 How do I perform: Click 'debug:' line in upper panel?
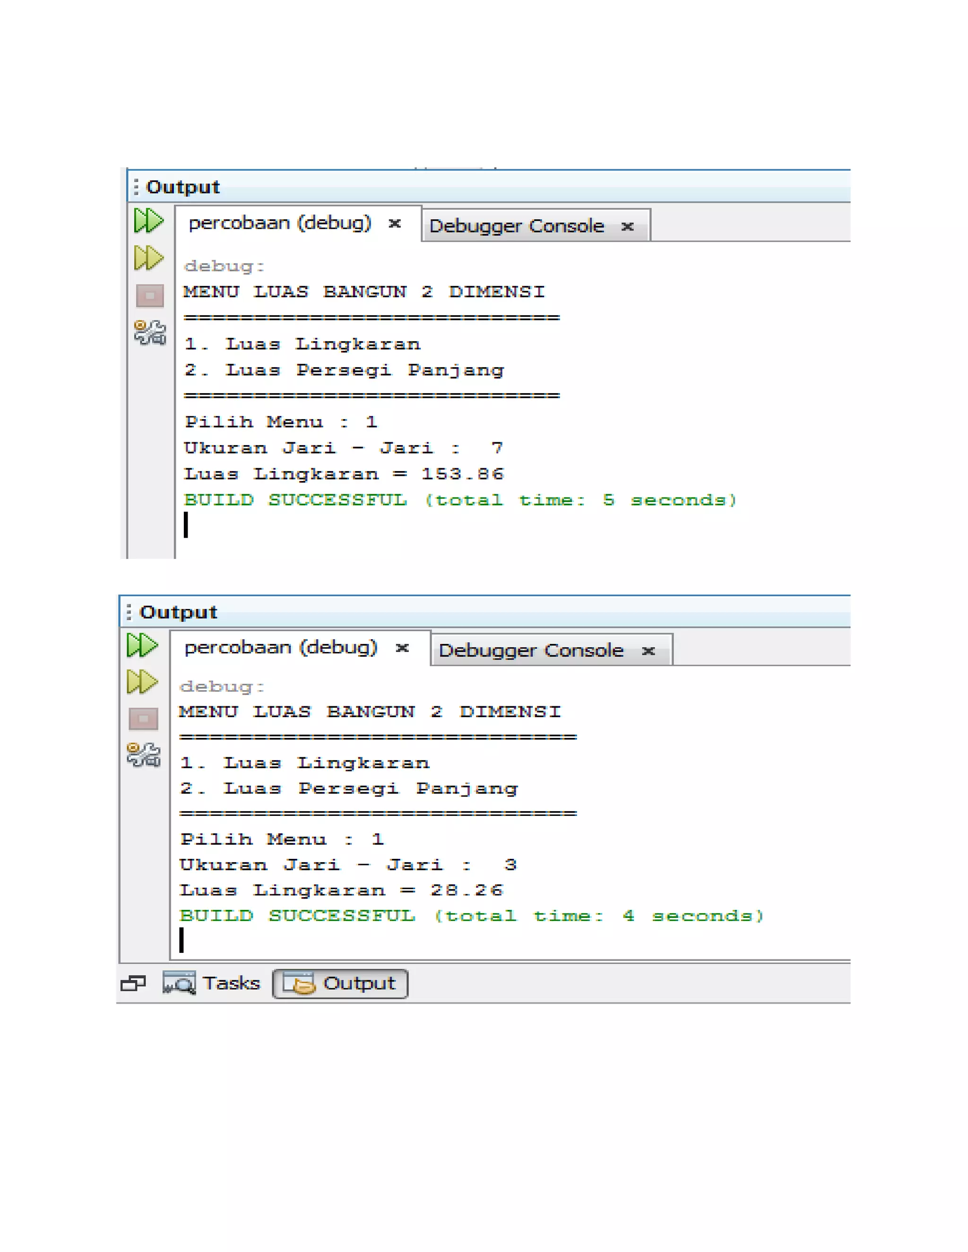[x=224, y=266]
